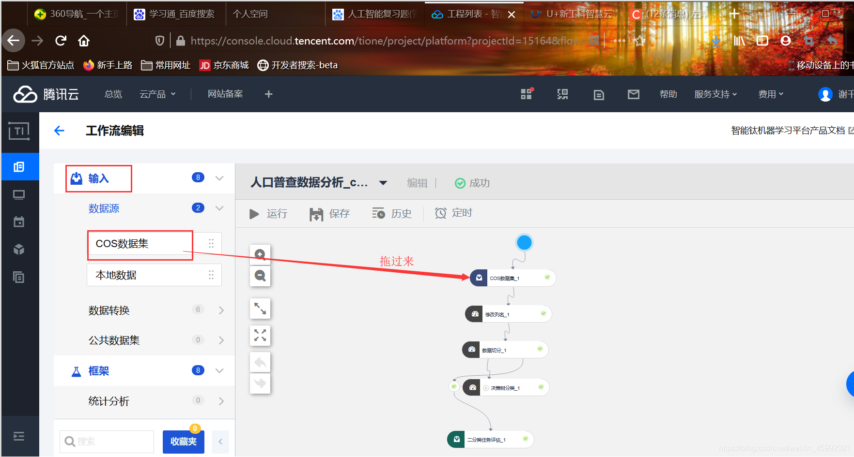
Task: Click the Tencent Cloud logo
Action: point(46,94)
